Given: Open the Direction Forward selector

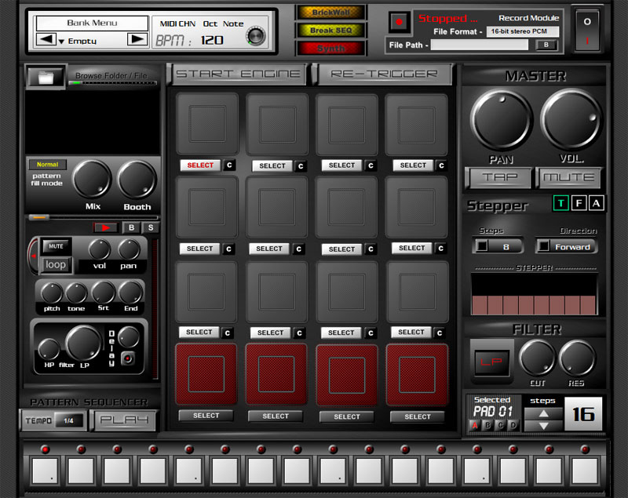Looking at the screenshot, I should tap(565, 246).
